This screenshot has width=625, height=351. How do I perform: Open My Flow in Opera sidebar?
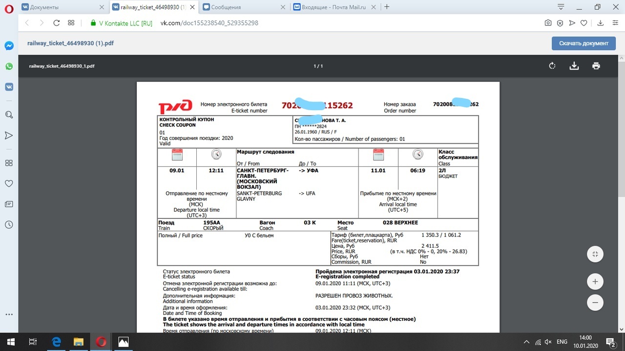(x=9, y=135)
